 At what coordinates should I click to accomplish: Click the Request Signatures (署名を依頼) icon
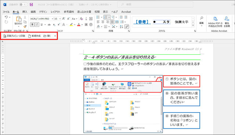pos(227,19)
